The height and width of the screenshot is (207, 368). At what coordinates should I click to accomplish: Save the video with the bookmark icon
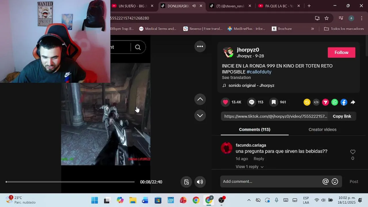274,102
